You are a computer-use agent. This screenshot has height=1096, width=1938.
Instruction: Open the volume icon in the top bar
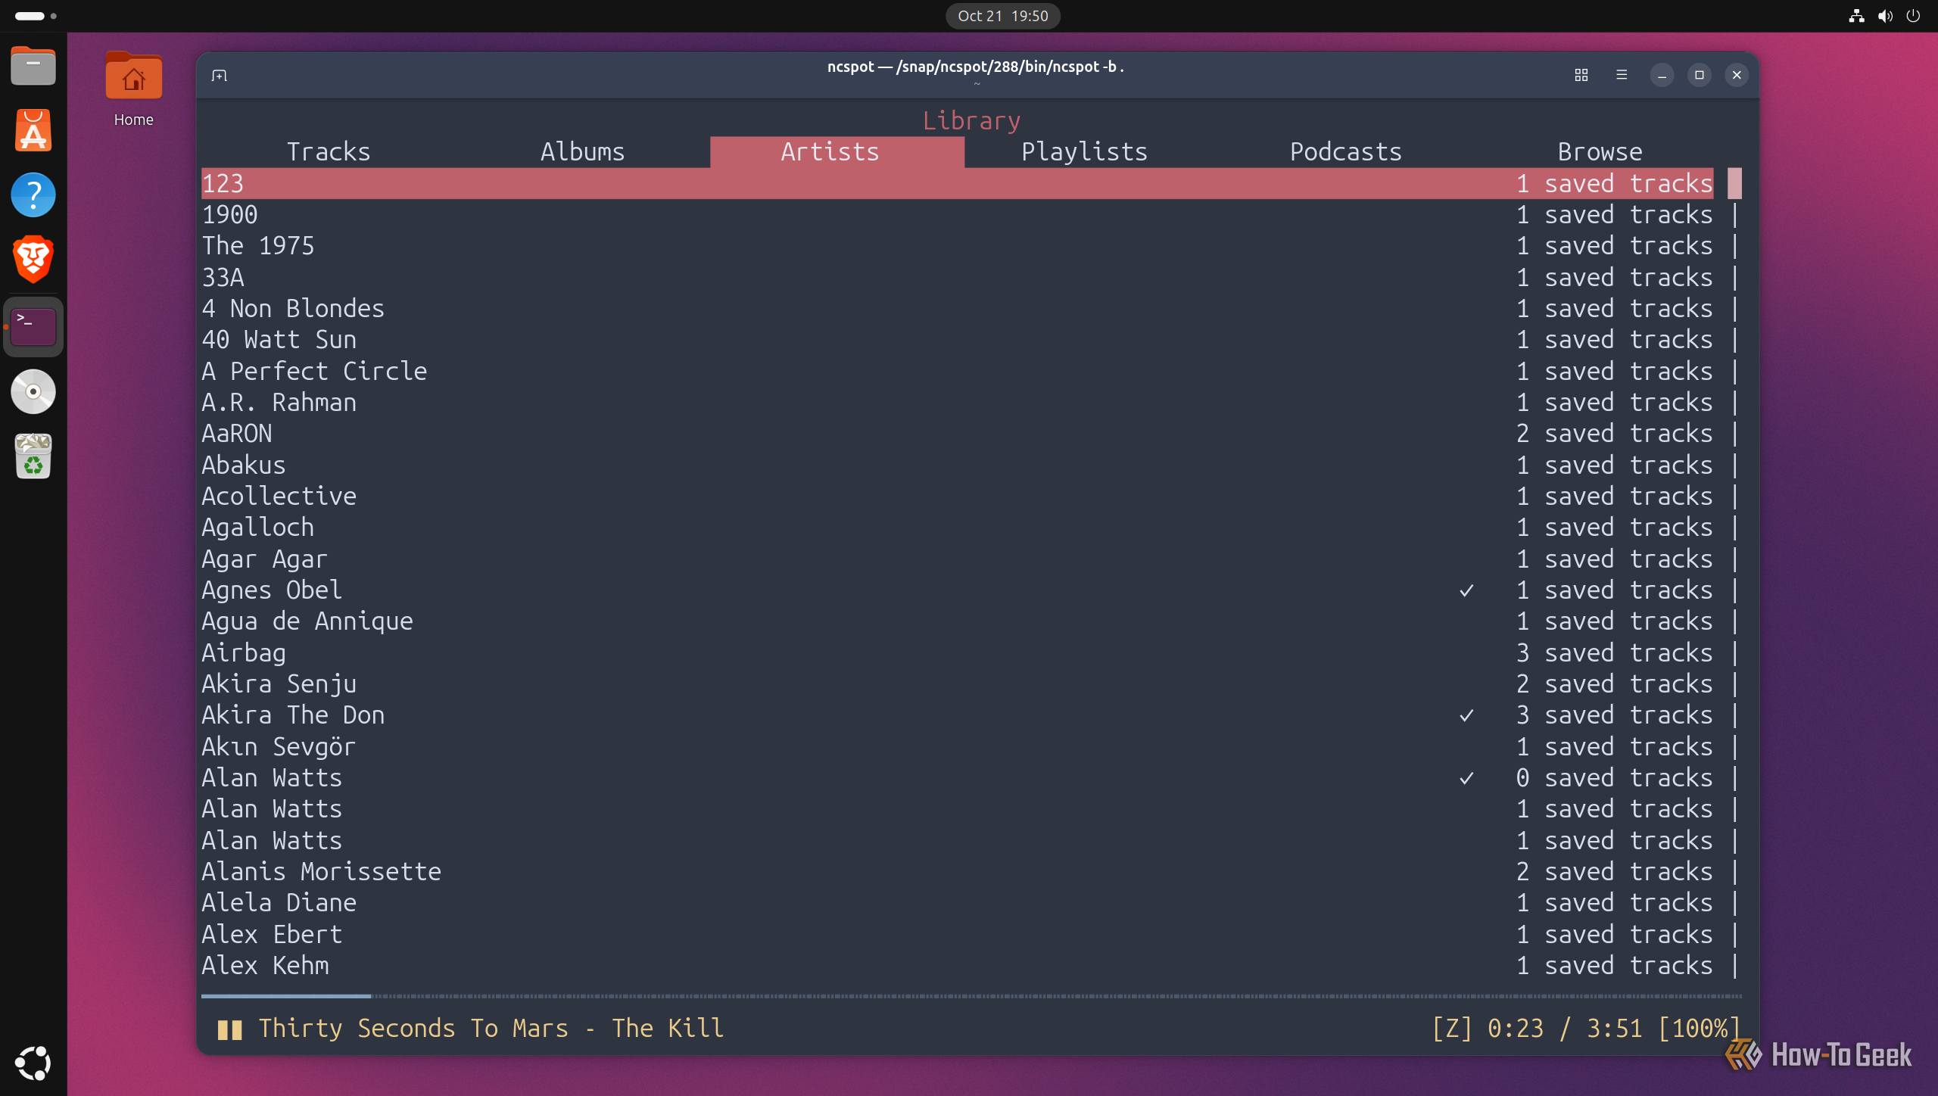pyautogui.click(x=1885, y=16)
